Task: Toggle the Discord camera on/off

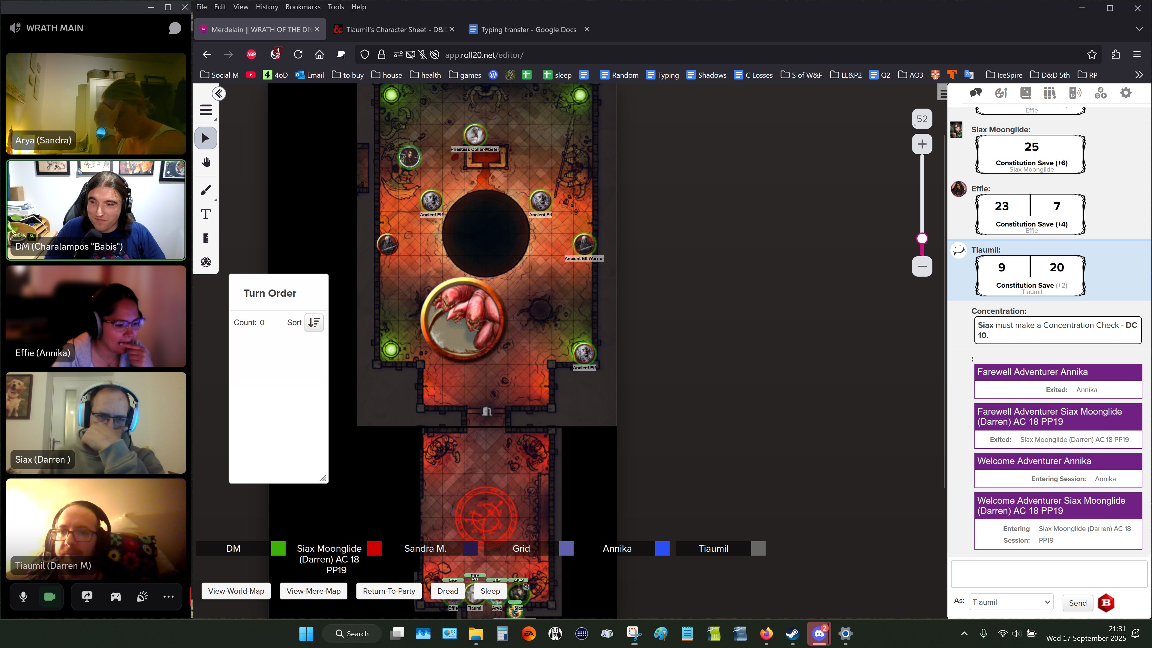Action: point(49,597)
